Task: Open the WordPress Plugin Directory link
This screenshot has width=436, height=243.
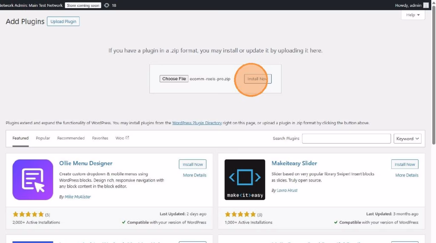Action: click(197, 123)
